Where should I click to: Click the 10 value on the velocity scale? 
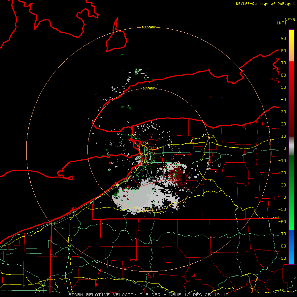coord(283,136)
